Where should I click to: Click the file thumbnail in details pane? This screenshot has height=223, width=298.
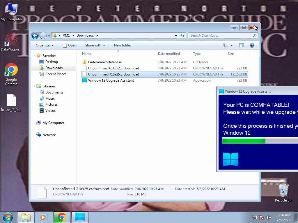[x=42, y=192]
